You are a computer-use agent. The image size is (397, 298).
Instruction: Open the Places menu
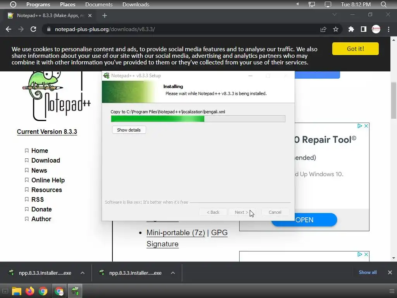(x=67, y=4)
